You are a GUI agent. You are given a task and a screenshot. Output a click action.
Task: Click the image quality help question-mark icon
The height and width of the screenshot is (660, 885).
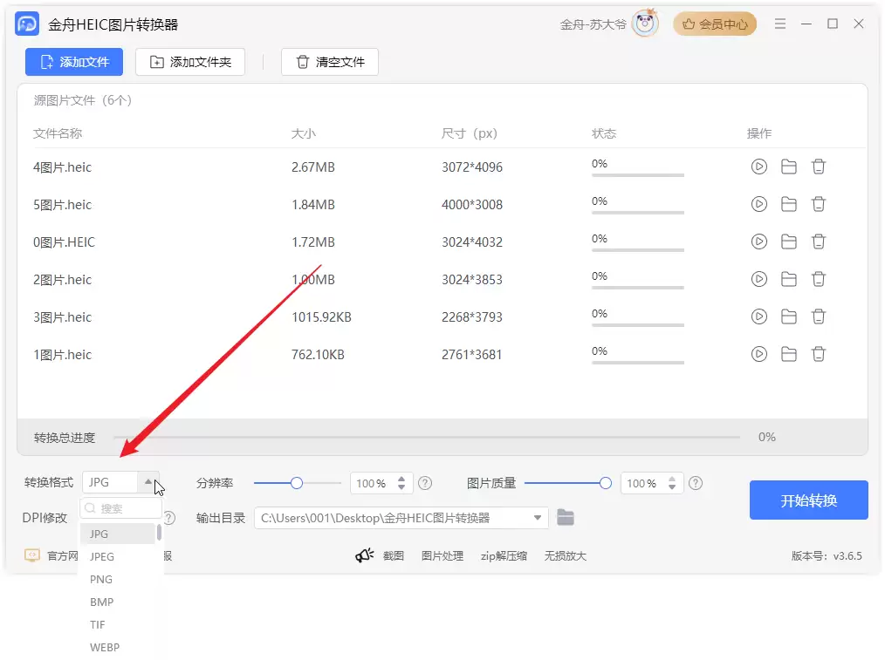[x=696, y=483]
